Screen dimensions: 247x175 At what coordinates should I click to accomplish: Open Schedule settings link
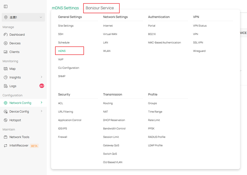pos(64,43)
